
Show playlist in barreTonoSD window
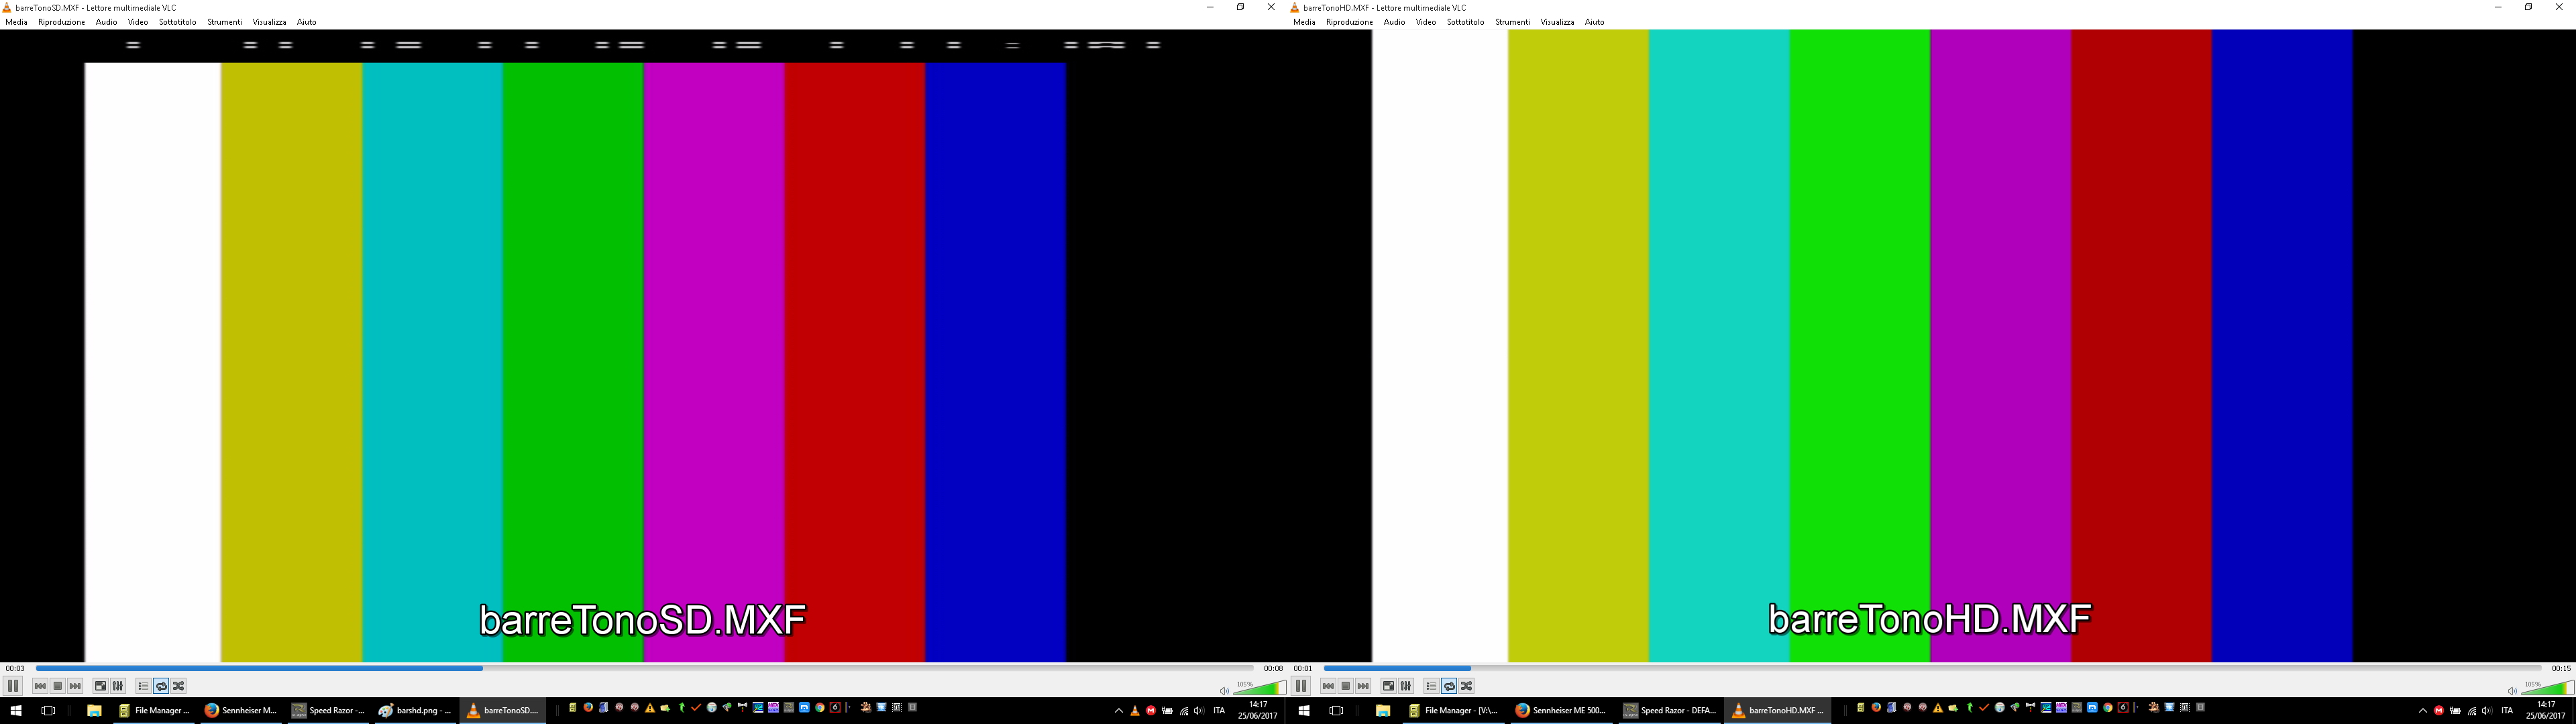tap(143, 686)
